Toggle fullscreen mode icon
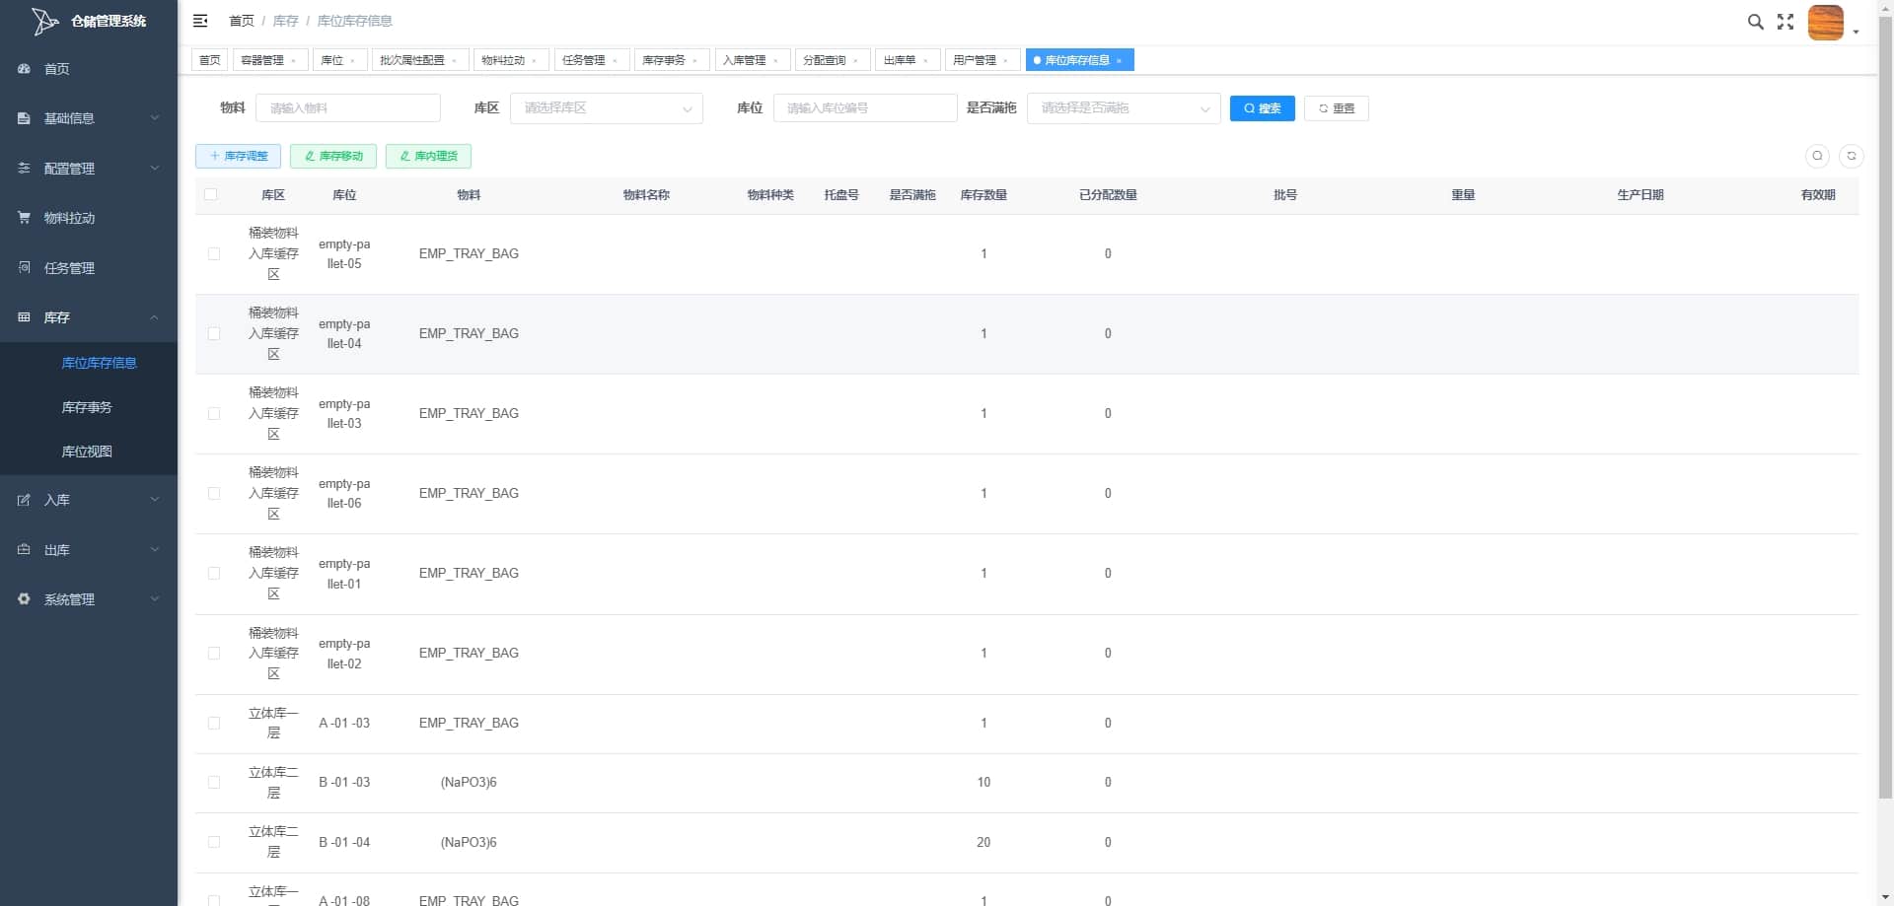This screenshot has height=906, width=1894. tap(1785, 22)
